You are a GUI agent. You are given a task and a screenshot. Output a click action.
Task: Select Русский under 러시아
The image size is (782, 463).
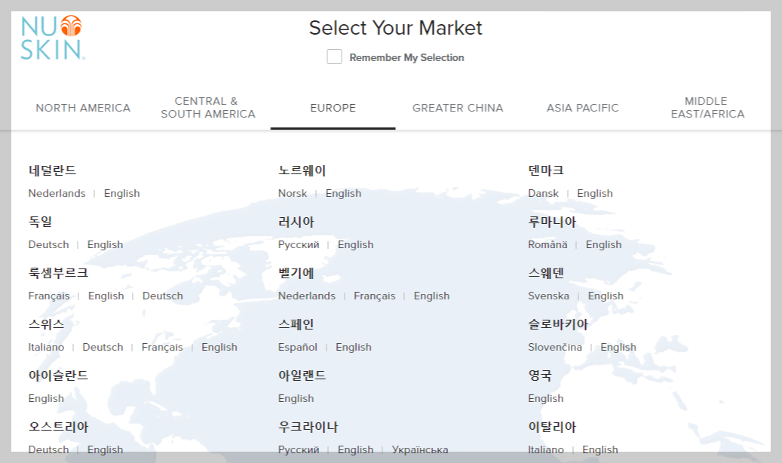pyautogui.click(x=299, y=244)
